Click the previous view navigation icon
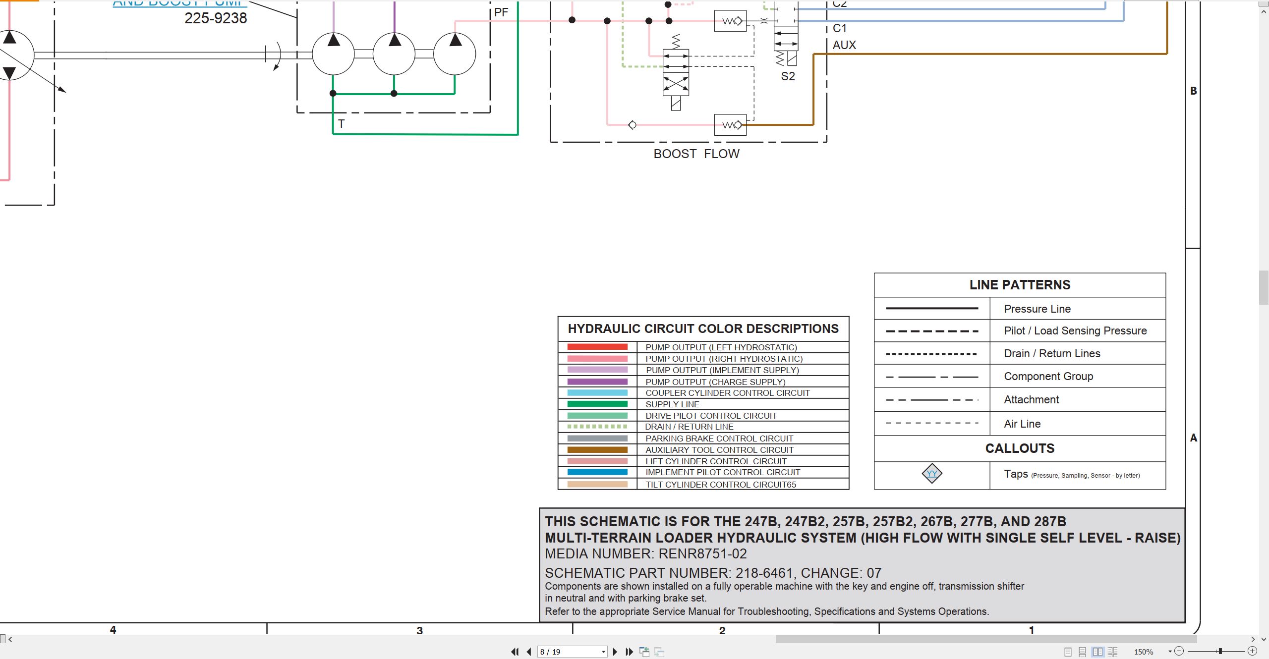This screenshot has width=1269, height=659. point(644,652)
